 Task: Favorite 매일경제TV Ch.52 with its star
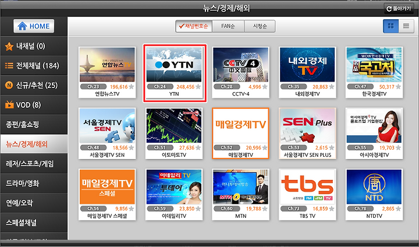click(x=265, y=148)
